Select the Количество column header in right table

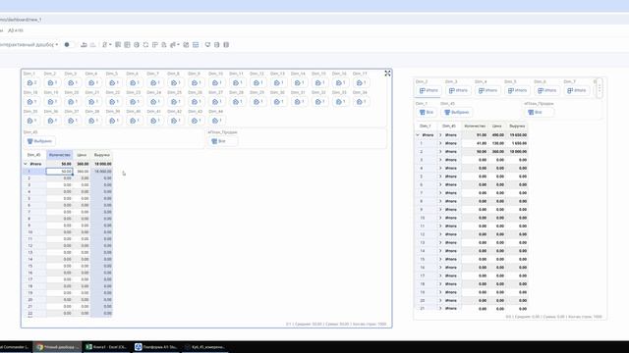475,126
